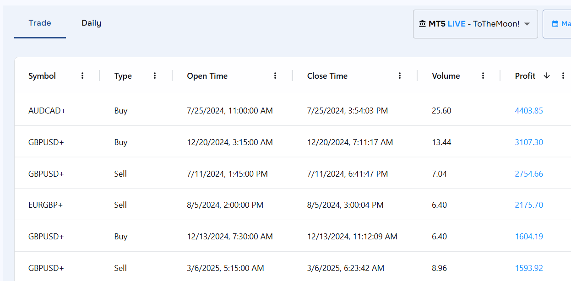The image size is (571, 281).
Task: Click the dropdown caret beside ToTheMoon!
Action: click(x=527, y=24)
